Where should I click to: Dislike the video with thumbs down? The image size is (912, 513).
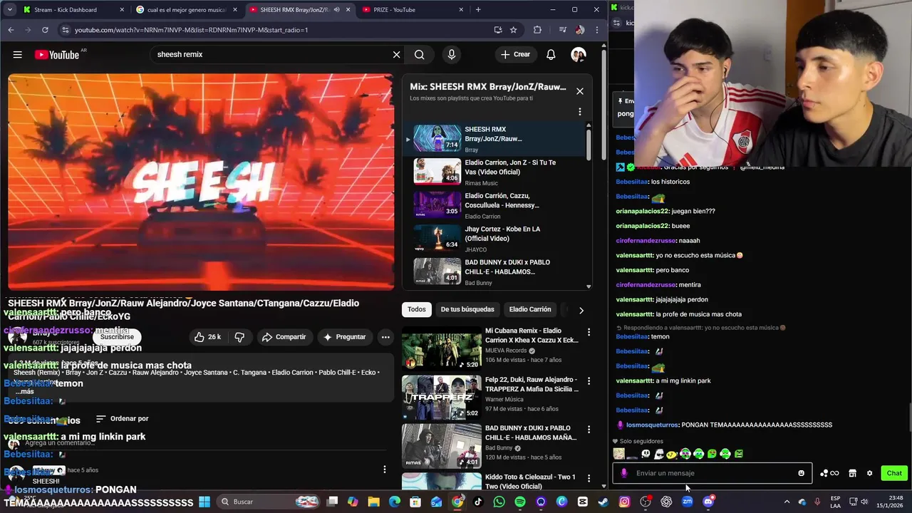239,337
